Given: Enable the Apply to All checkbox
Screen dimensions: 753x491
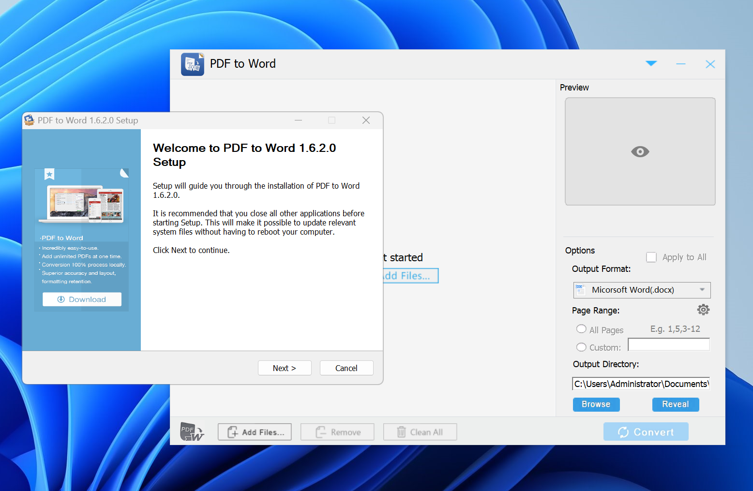Looking at the screenshot, I should click(x=651, y=257).
